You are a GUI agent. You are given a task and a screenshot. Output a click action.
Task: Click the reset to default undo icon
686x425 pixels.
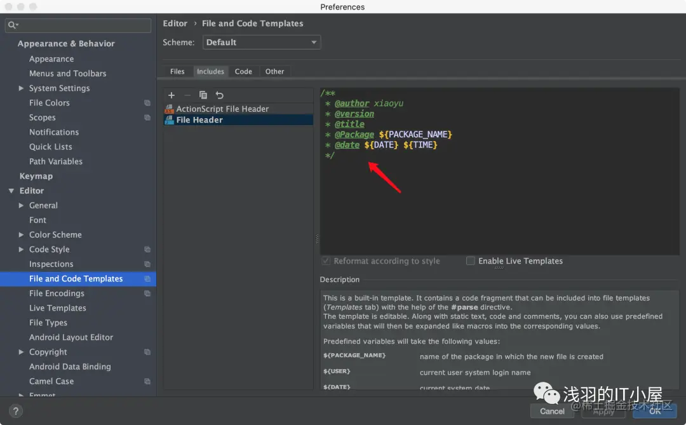click(x=219, y=95)
